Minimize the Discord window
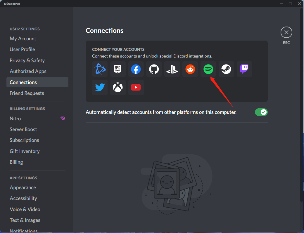Screen dimensions: 304x233 coord(281,4)
